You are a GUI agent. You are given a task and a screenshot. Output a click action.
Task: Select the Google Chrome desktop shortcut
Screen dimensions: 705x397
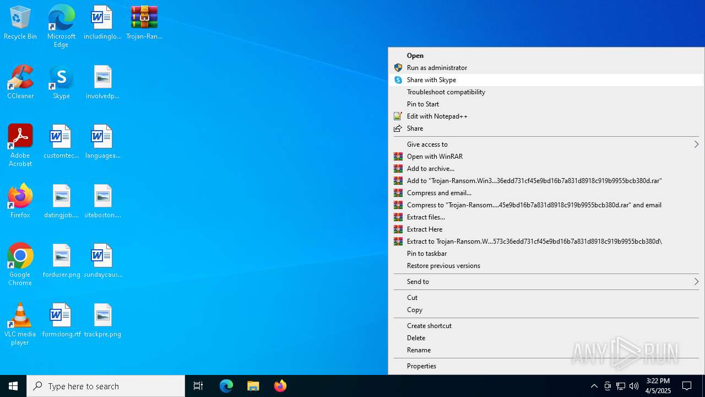pyautogui.click(x=20, y=264)
